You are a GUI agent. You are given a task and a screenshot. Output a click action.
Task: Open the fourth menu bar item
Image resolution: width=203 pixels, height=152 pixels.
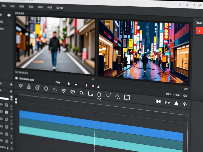(31, 7)
